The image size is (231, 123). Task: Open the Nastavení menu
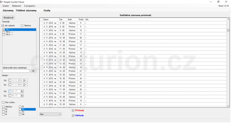tap(16, 6)
